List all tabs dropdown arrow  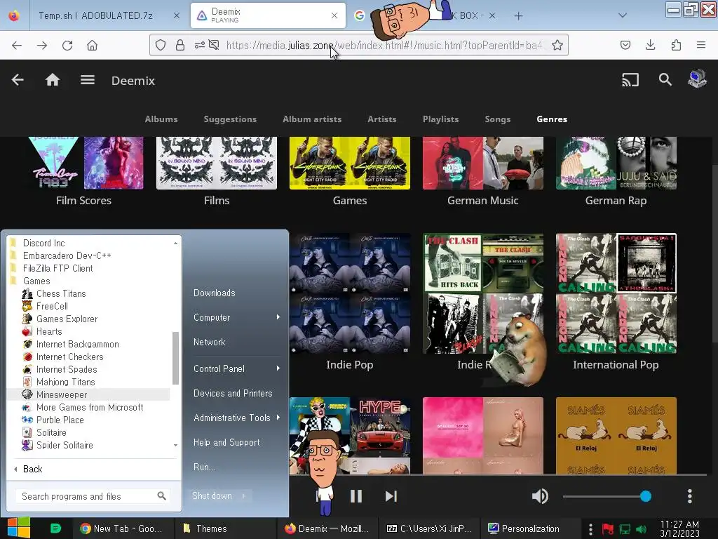click(x=623, y=15)
